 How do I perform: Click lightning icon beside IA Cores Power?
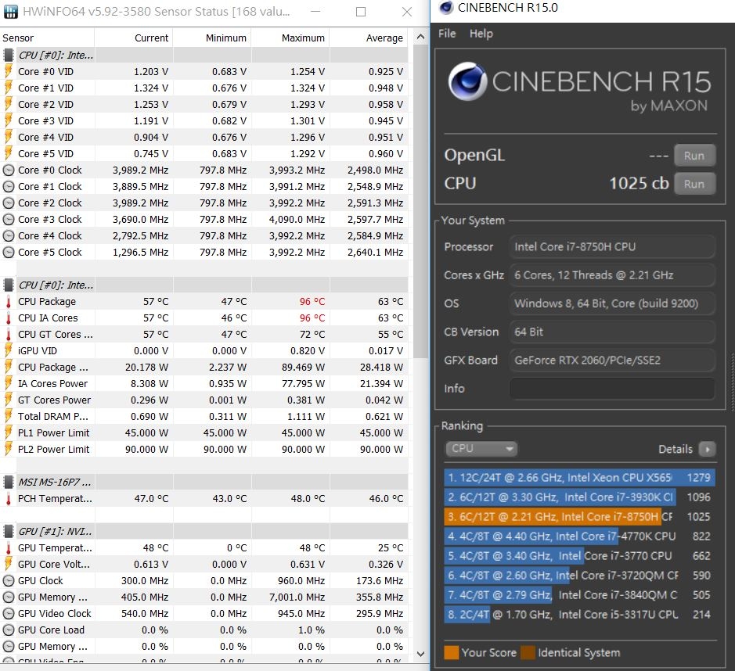click(x=9, y=383)
